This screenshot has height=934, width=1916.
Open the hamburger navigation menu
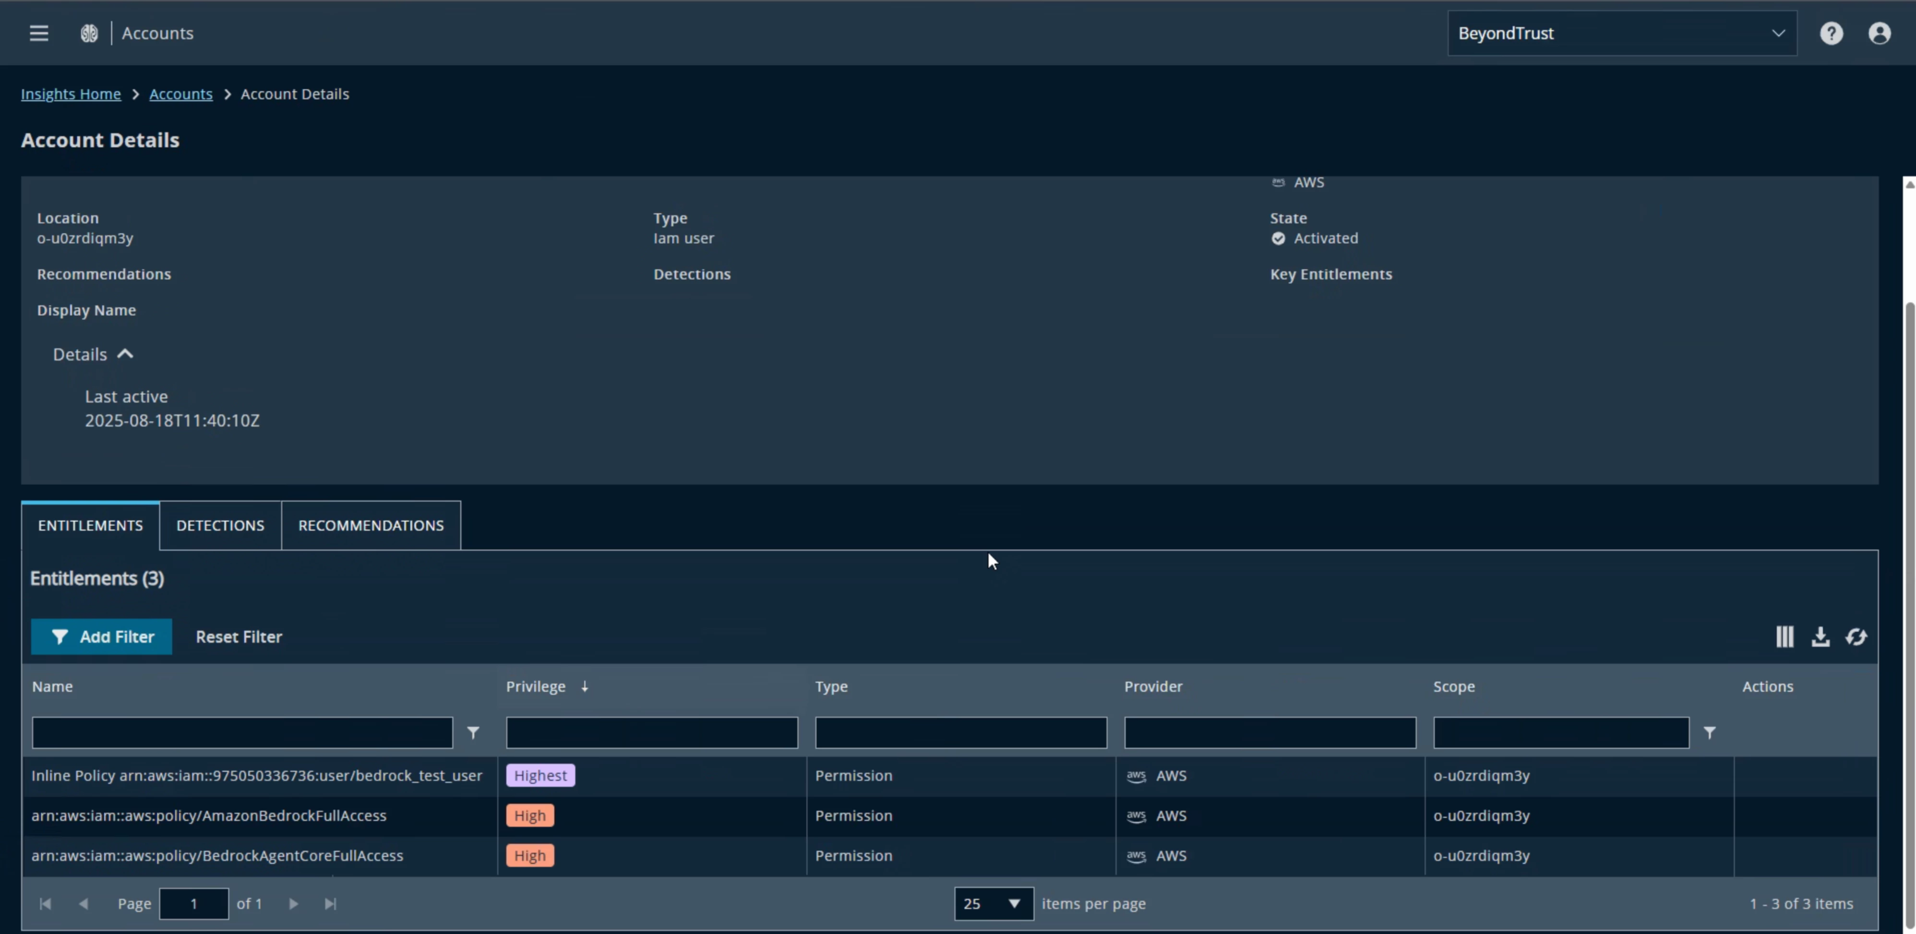(39, 33)
